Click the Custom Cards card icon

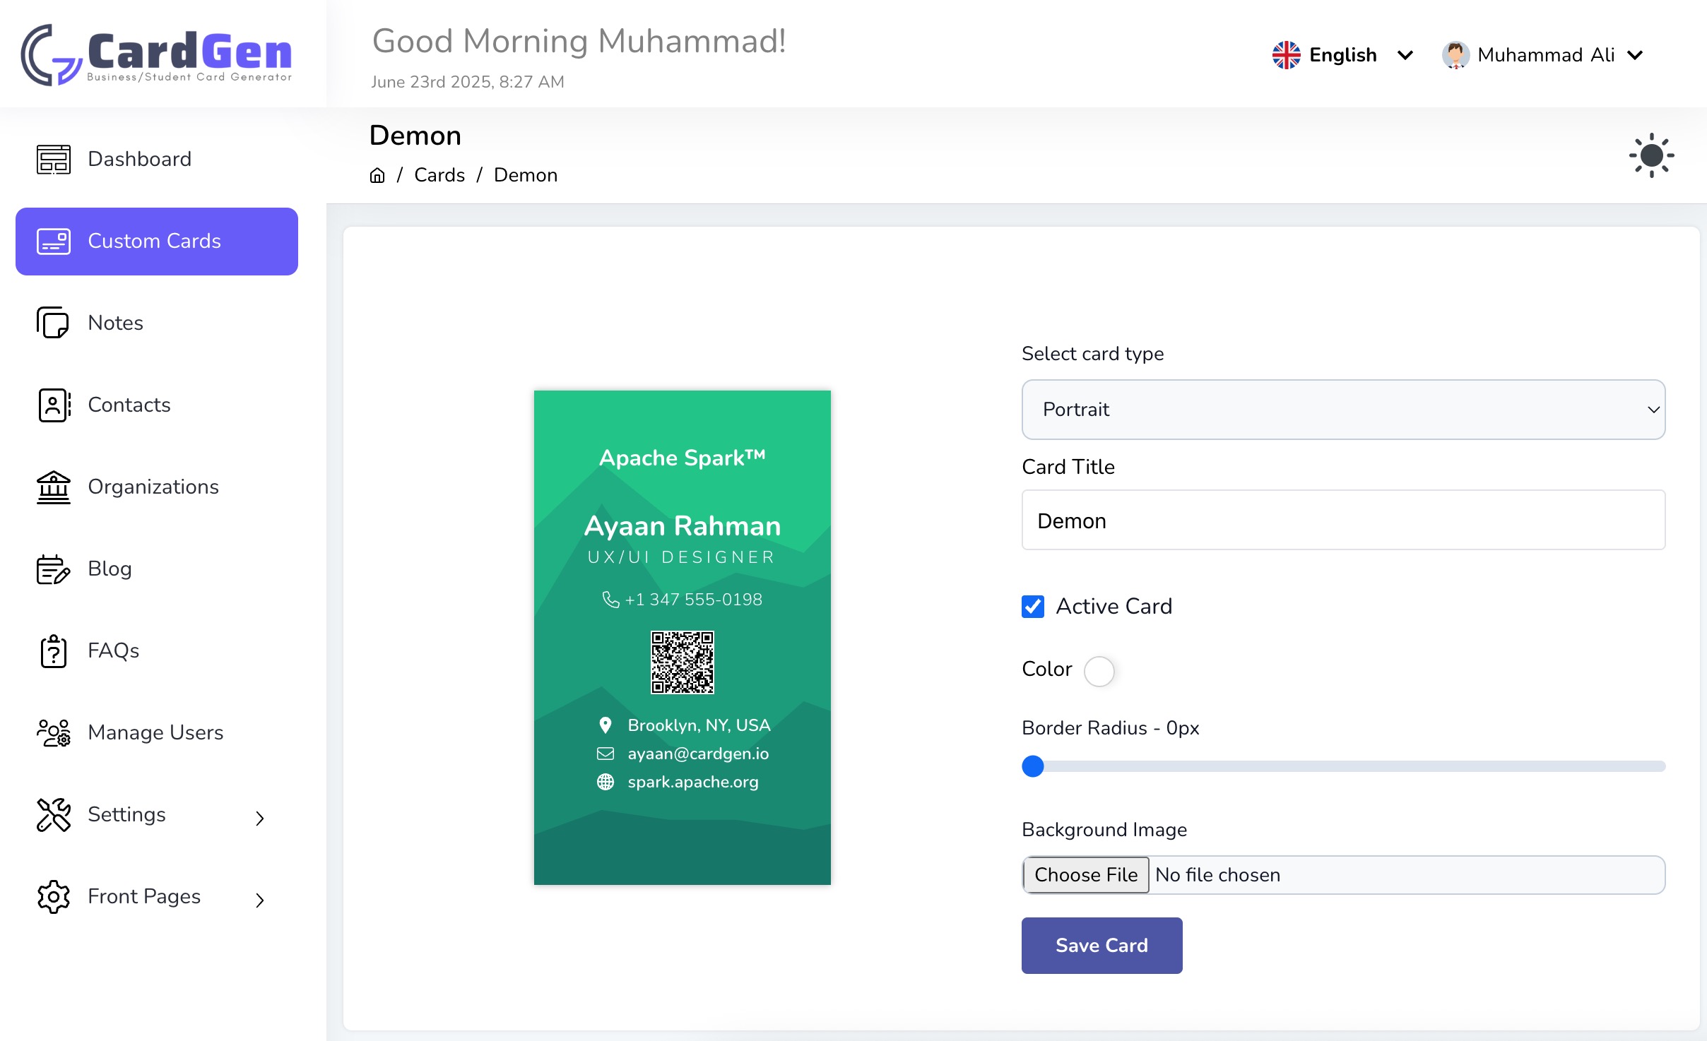tap(54, 241)
